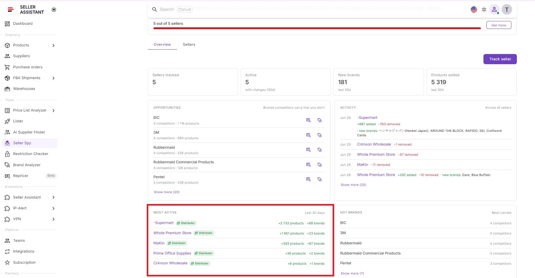Click the Track seller button
Image resolution: width=535 pixels, height=278 pixels.
pos(500,59)
